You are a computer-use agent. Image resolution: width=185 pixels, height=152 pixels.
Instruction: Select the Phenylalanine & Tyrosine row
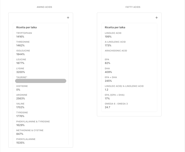click(x=33, y=123)
